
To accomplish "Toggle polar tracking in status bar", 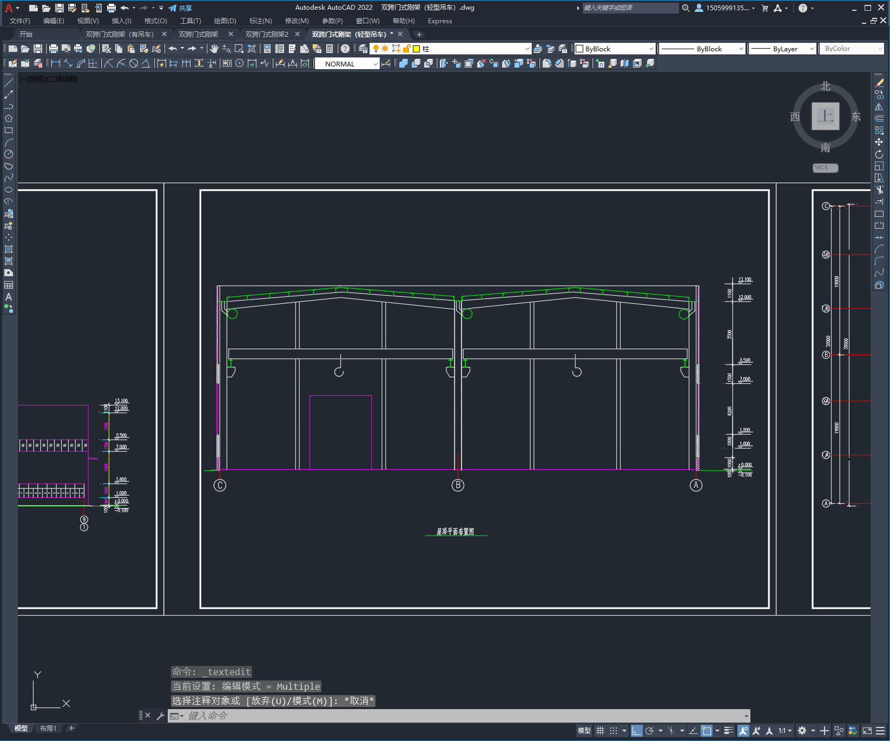I will pyautogui.click(x=650, y=731).
